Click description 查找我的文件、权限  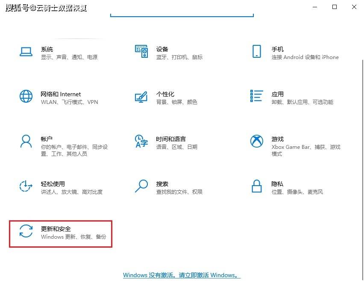click(x=179, y=192)
